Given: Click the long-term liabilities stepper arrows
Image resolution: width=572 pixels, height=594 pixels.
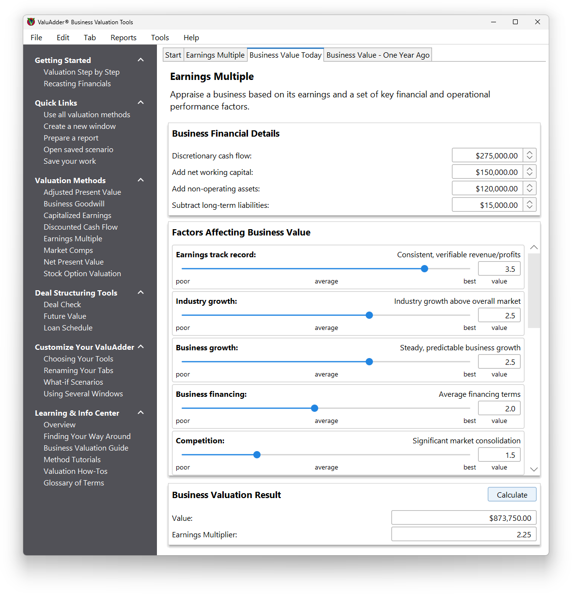Looking at the screenshot, I should 530,205.
